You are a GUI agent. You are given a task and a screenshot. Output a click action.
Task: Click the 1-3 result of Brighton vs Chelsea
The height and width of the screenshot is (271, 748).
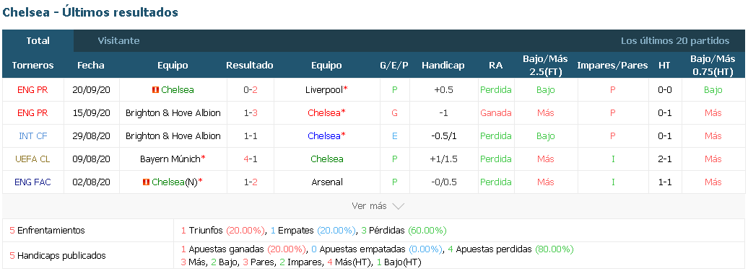tap(251, 113)
